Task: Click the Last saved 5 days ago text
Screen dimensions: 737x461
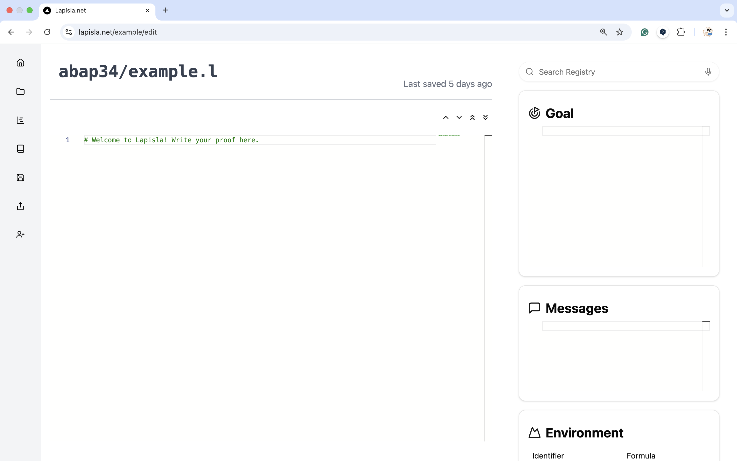Action: coord(447,84)
